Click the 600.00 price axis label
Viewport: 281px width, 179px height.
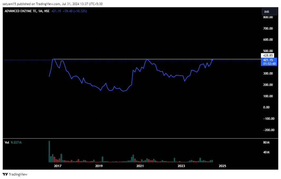click(x=268, y=40)
